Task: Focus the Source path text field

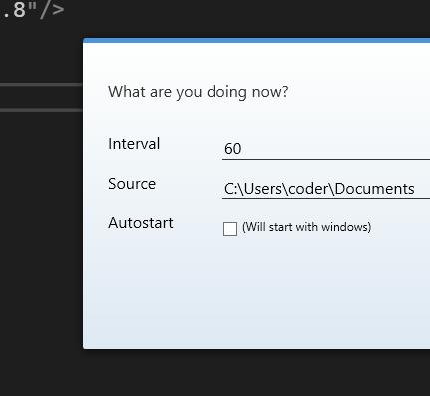Action: (326, 189)
